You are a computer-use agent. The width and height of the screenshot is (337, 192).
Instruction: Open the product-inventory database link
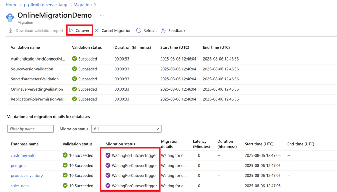(27, 176)
